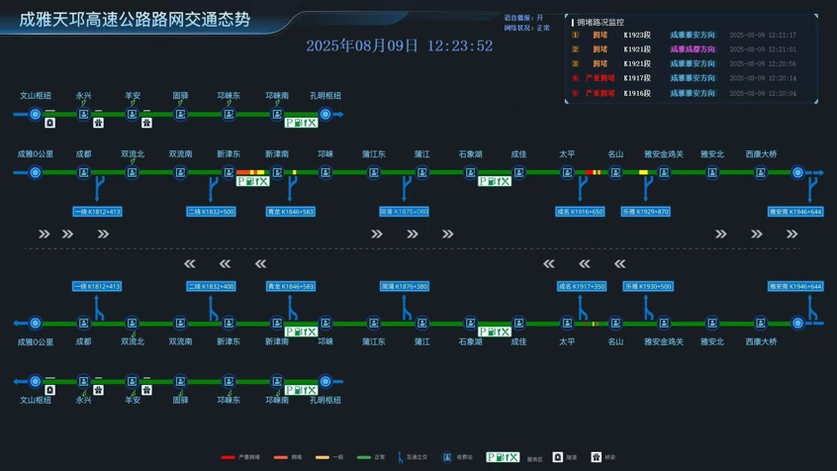The height and width of the screenshot is (471, 837).
Task: Click the 简蒲 K1876+380 interchange label
Action: click(405, 286)
